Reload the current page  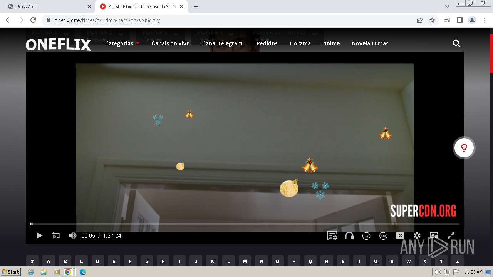[x=33, y=20]
